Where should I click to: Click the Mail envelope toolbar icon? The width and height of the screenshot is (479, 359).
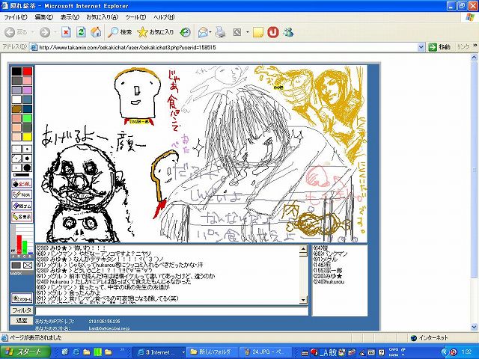pyautogui.click(x=203, y=32)
